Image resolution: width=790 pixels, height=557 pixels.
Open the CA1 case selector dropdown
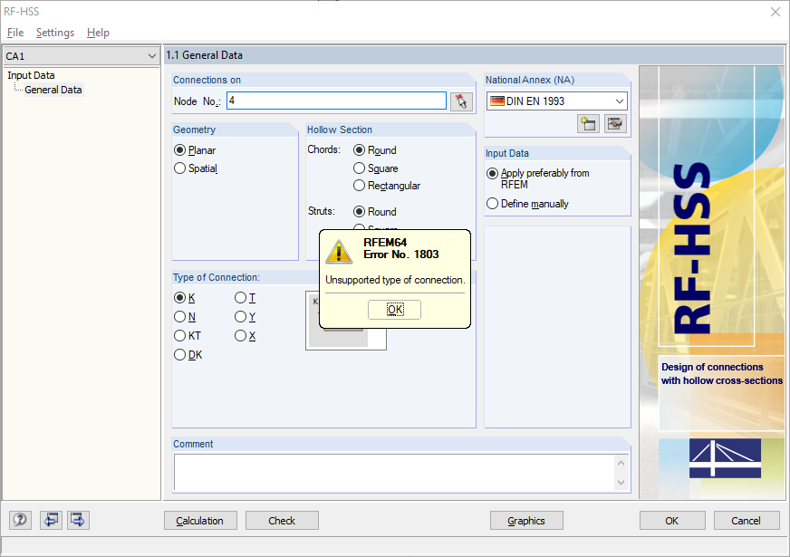[153, 55]
